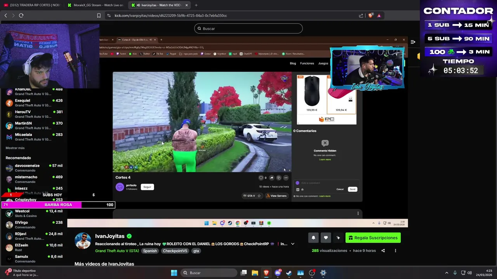Open the share page icon in address bar
Viewport: 497px width, 279px height.
[361, 15]
